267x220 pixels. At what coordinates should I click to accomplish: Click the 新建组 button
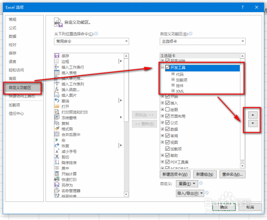(205, 174)
